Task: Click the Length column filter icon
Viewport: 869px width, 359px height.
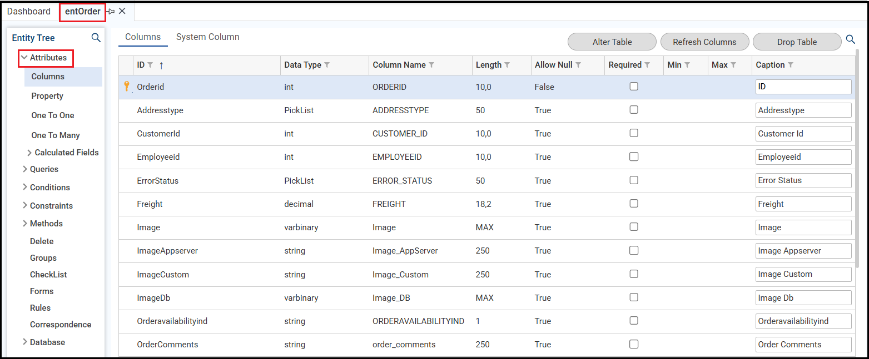Action: [x=507, y=65]
